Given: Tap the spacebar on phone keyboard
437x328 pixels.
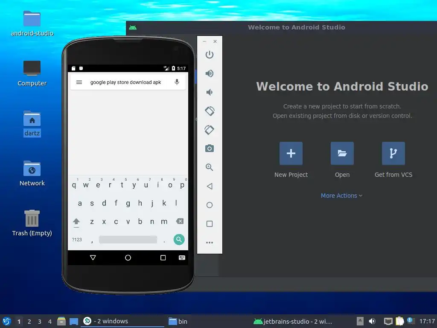Looking at the screenshot, I should tap(128, 240).
